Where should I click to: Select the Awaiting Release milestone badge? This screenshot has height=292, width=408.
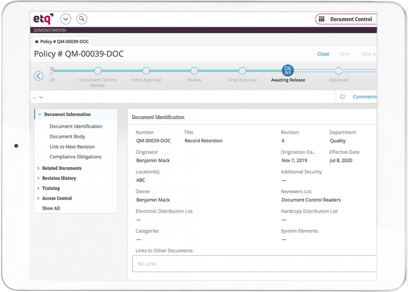click(x=288, y=70)
